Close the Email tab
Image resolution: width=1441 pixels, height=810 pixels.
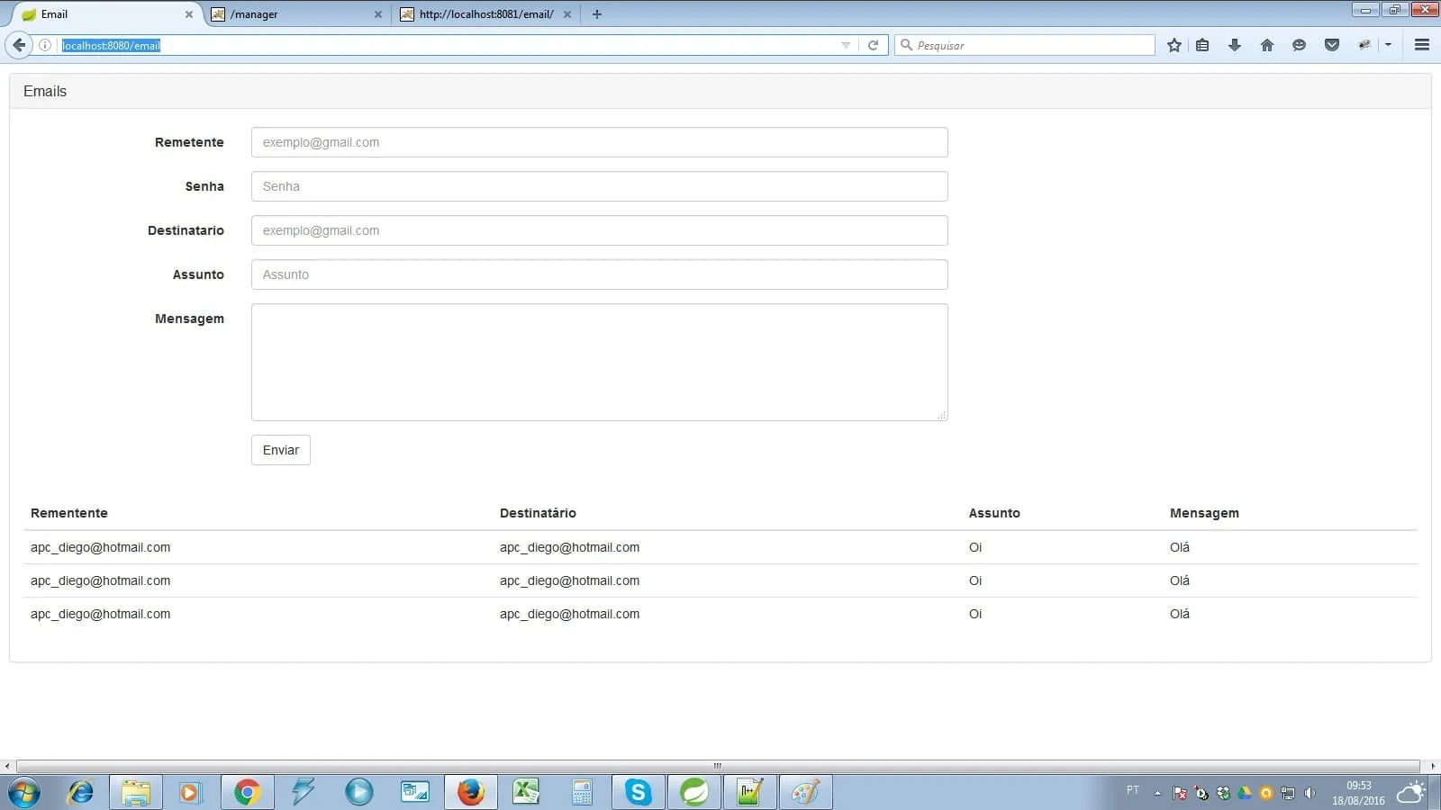189,14
